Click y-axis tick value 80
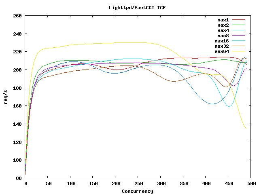The height and width of the screenshot is (194, 259). pos(19,178)
